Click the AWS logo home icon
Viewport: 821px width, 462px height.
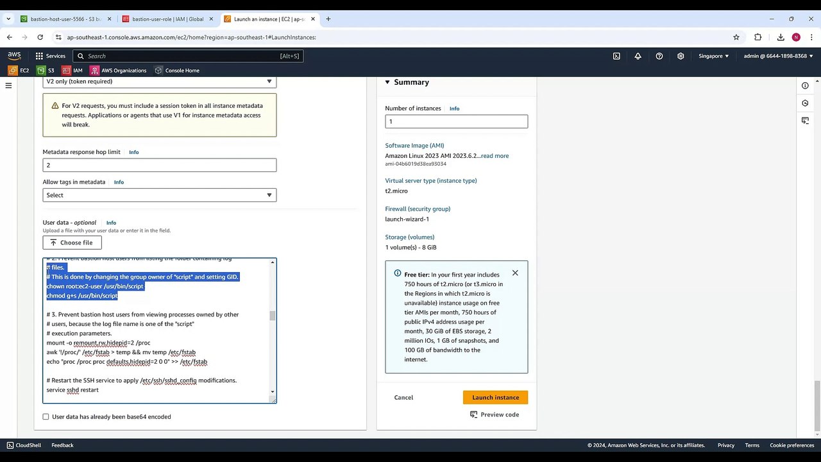tap(14, 56)
